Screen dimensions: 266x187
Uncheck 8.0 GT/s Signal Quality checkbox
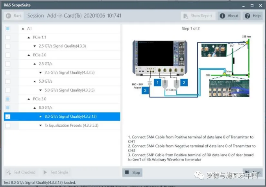coord(8,117)
